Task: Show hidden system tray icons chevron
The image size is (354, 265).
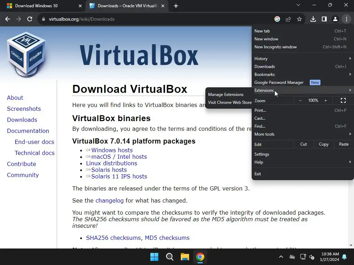Action: (281, 257)
